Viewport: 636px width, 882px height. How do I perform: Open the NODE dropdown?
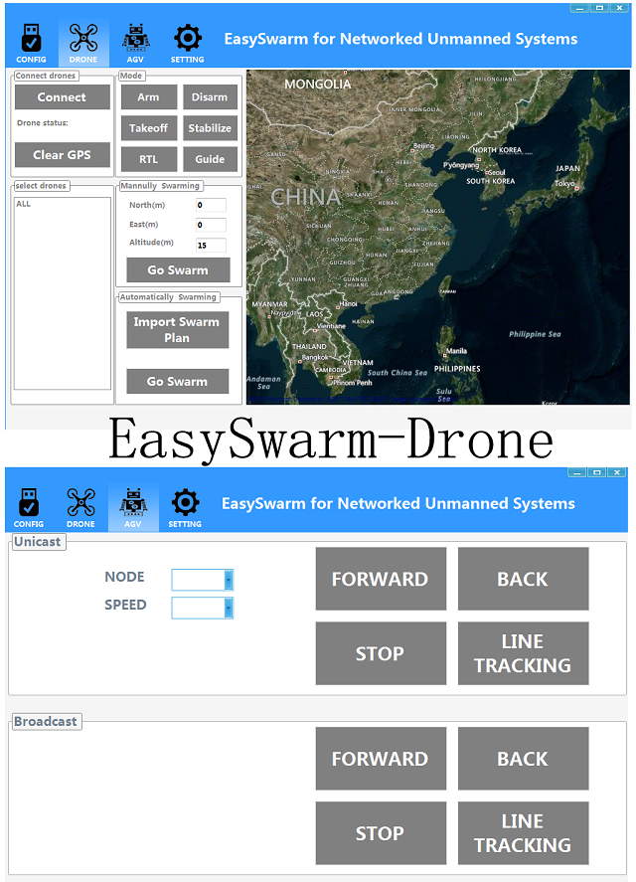pyautogui.click(x=203, y=580)
